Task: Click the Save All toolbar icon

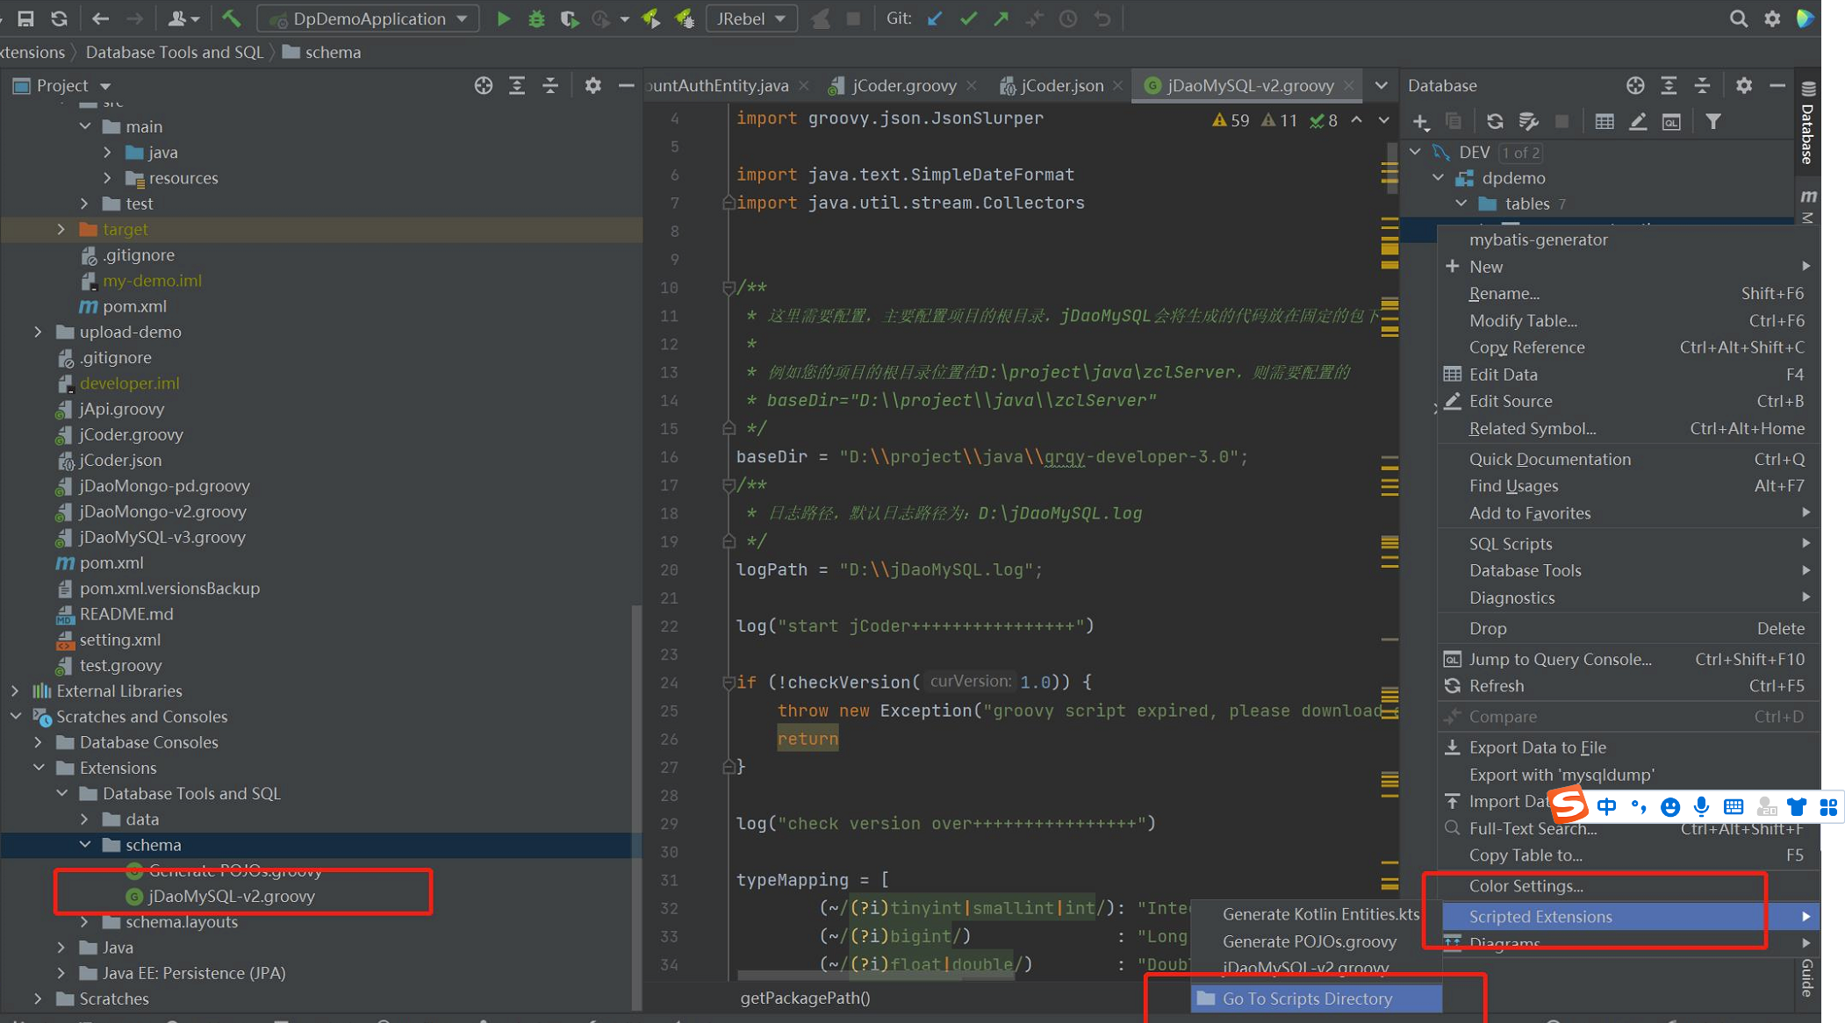Action: coord(25,18)
